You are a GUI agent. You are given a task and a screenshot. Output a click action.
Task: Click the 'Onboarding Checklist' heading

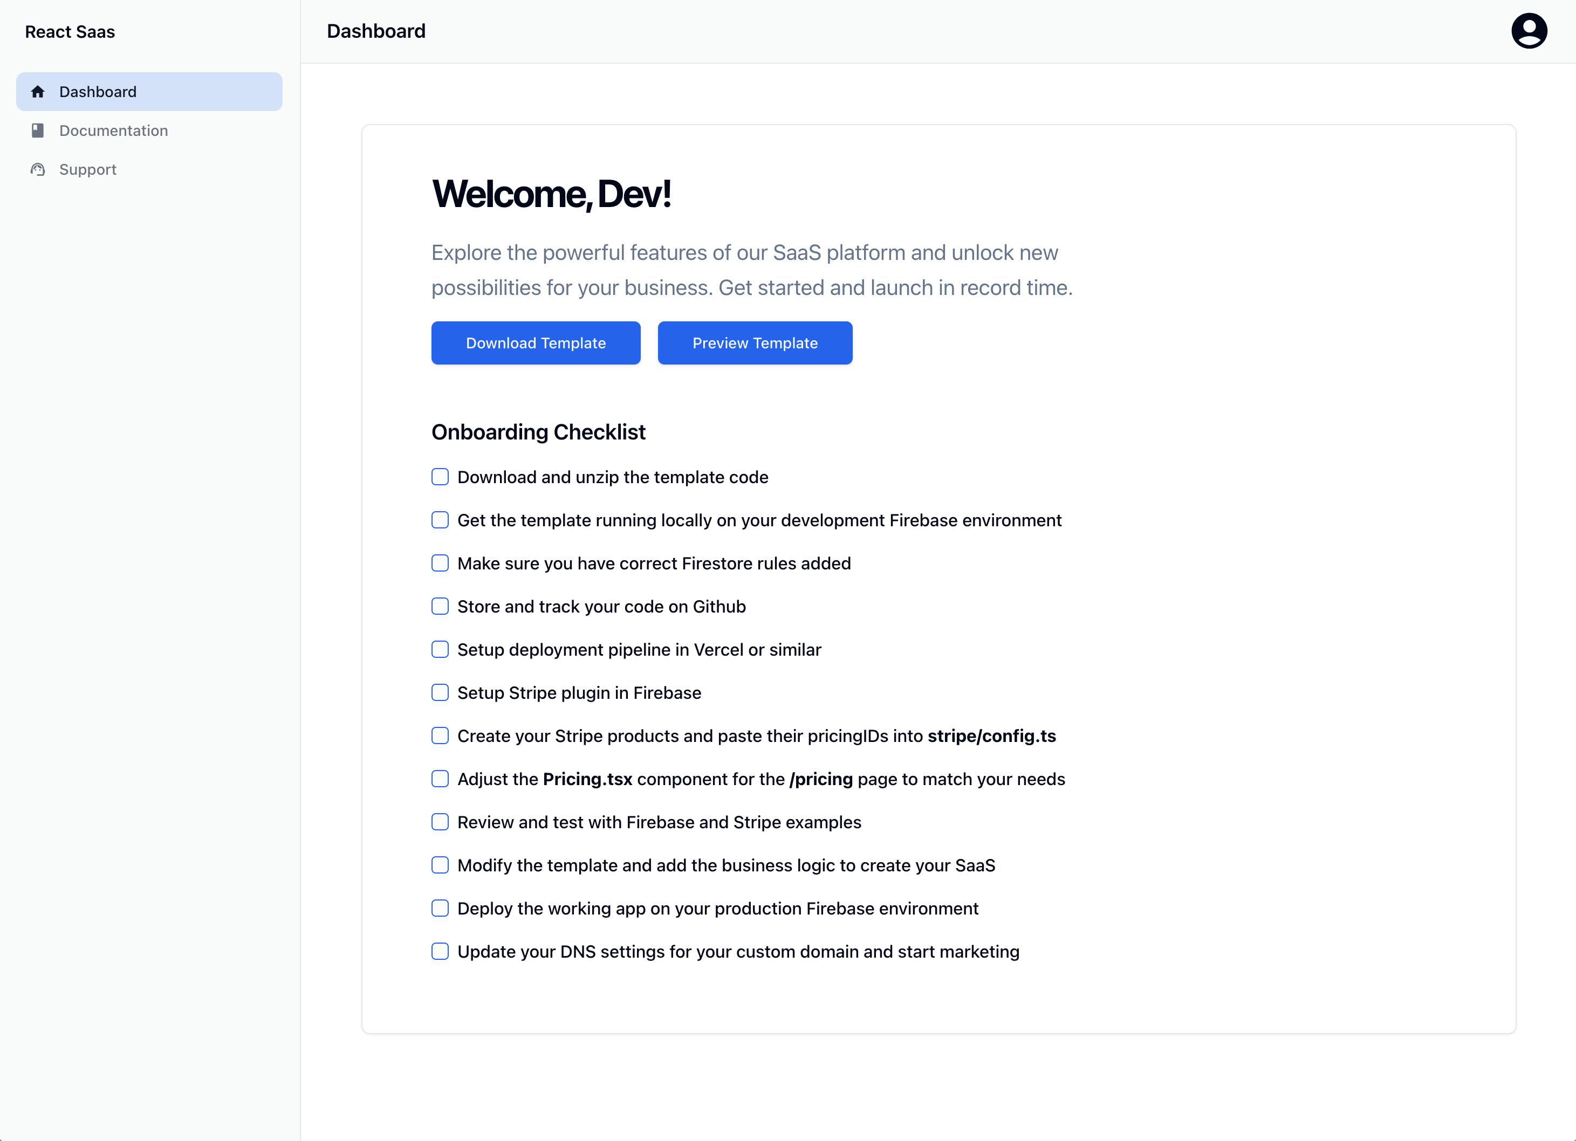point(538,432)
